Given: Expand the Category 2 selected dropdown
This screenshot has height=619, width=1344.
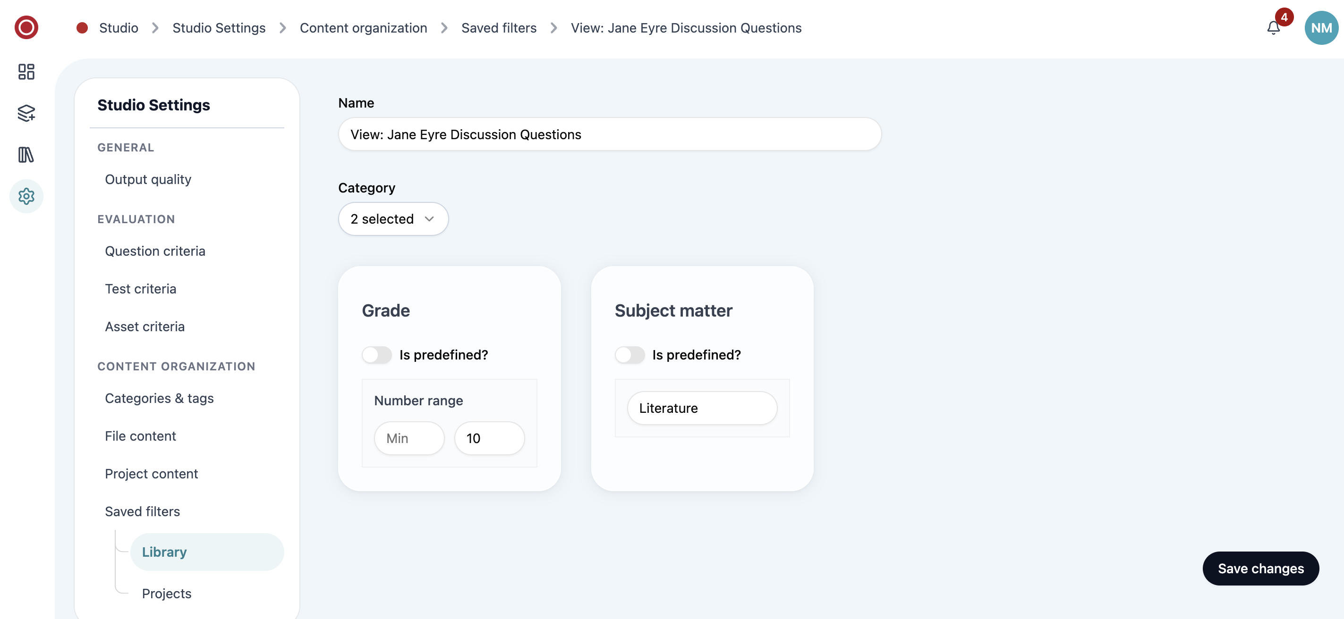Looking at the screenshot, I should tap(393, 219).
